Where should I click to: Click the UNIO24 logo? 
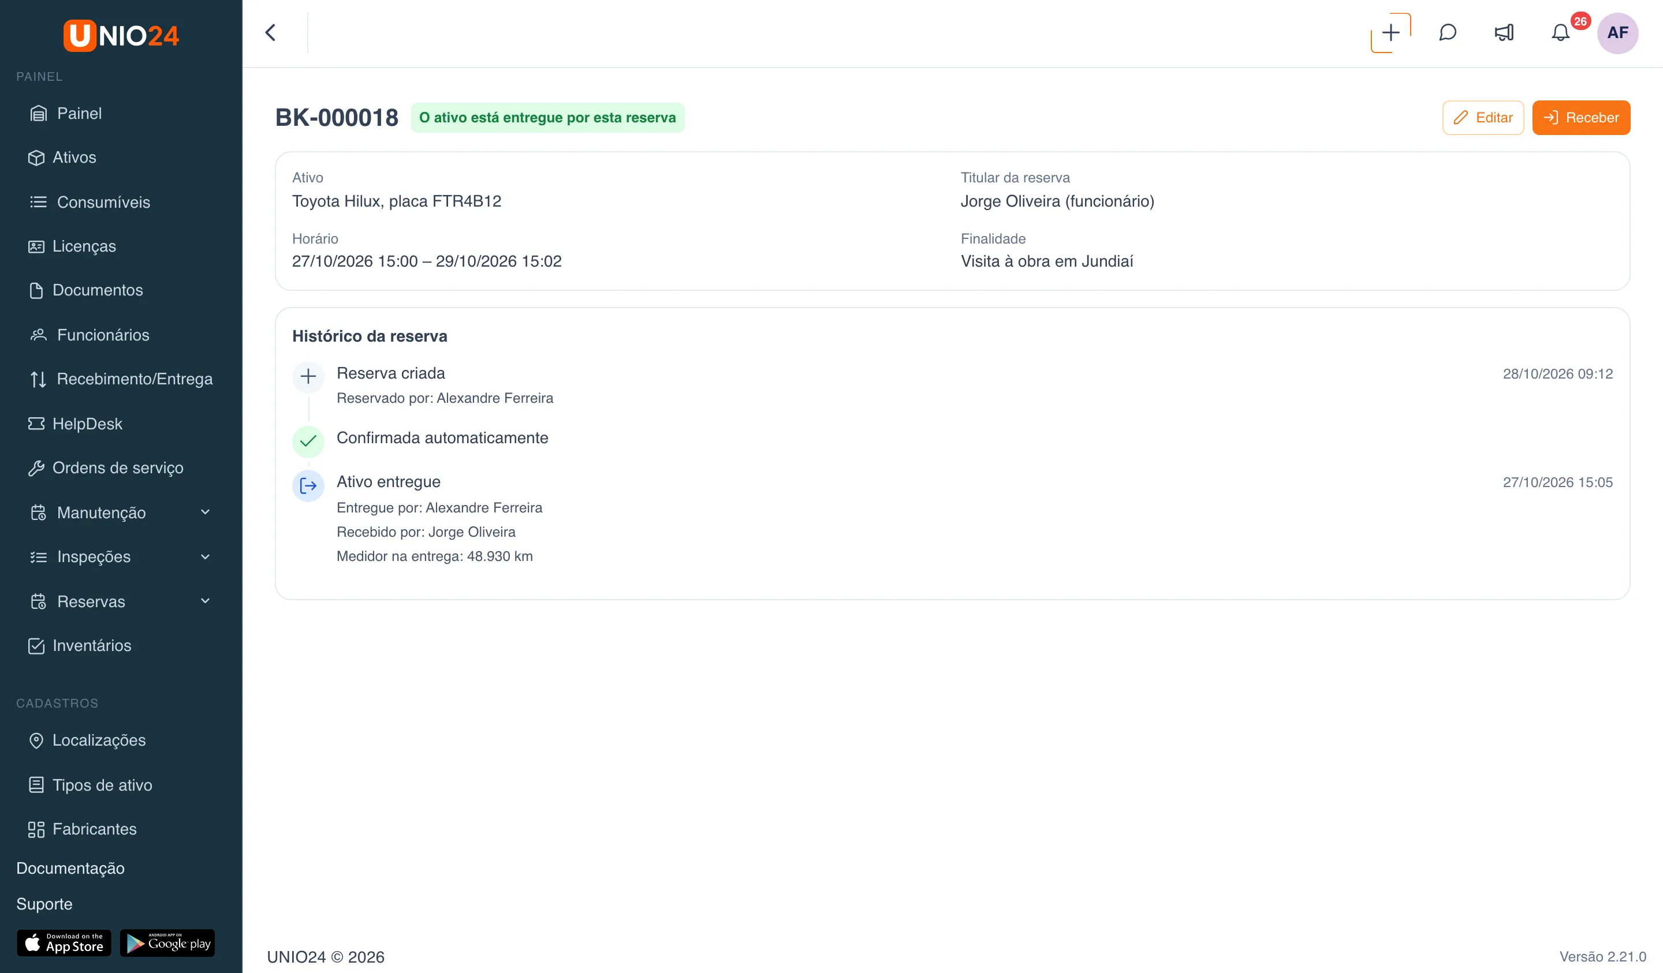tap(121, 36)
